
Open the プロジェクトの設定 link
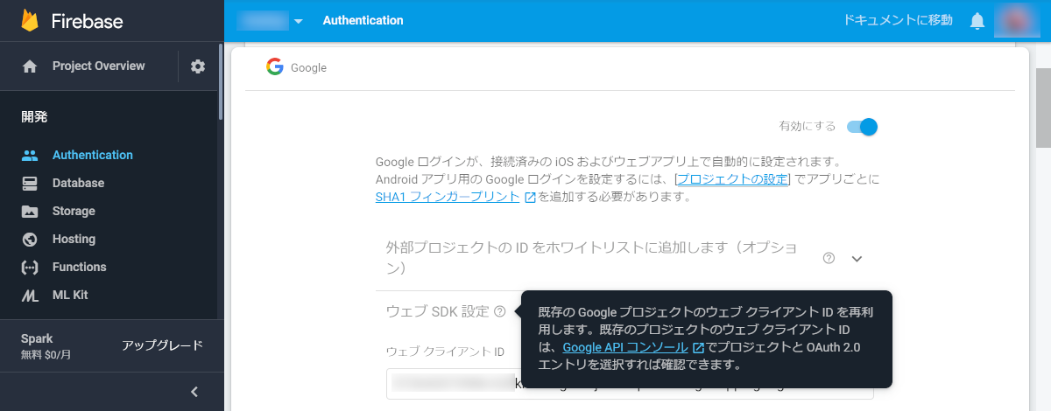click(x=732, y=179)
